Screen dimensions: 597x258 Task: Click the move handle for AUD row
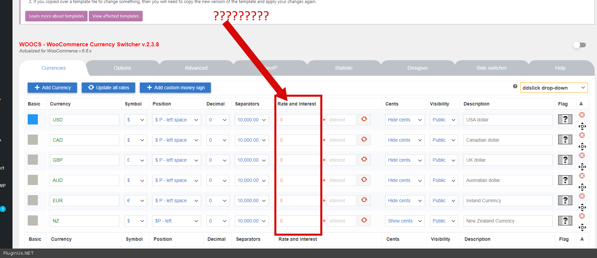(582, 187)
